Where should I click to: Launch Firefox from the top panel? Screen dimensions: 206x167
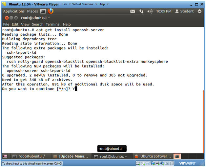point(51,11)
